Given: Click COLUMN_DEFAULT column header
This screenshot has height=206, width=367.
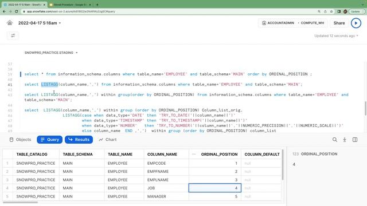Looking at the screenshot, I should [x=262, y=154].
